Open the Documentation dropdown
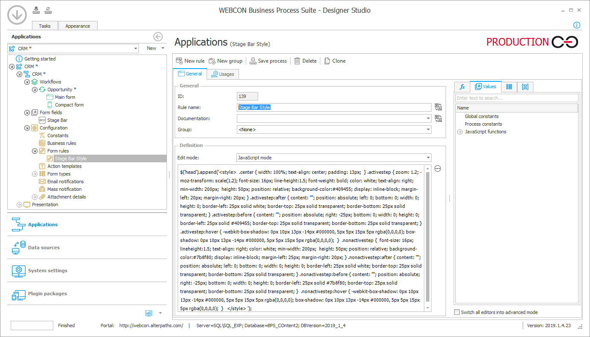The image size is (590, 337). pyautogui.click(x=428, y=118)
